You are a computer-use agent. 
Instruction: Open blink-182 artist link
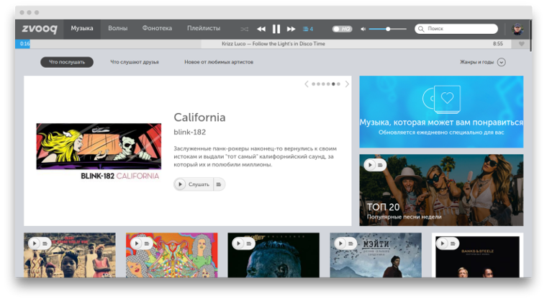pos(190,133)
